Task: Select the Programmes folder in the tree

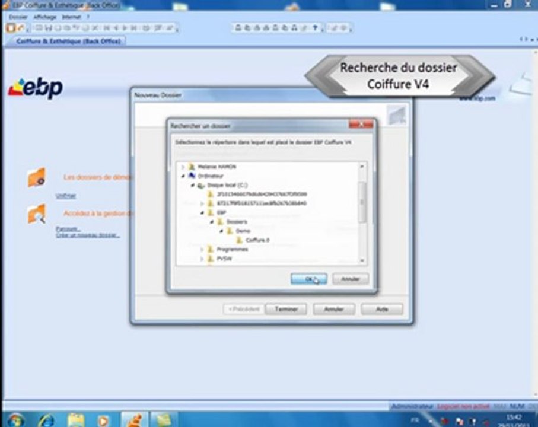Action: tap(233, 249)
